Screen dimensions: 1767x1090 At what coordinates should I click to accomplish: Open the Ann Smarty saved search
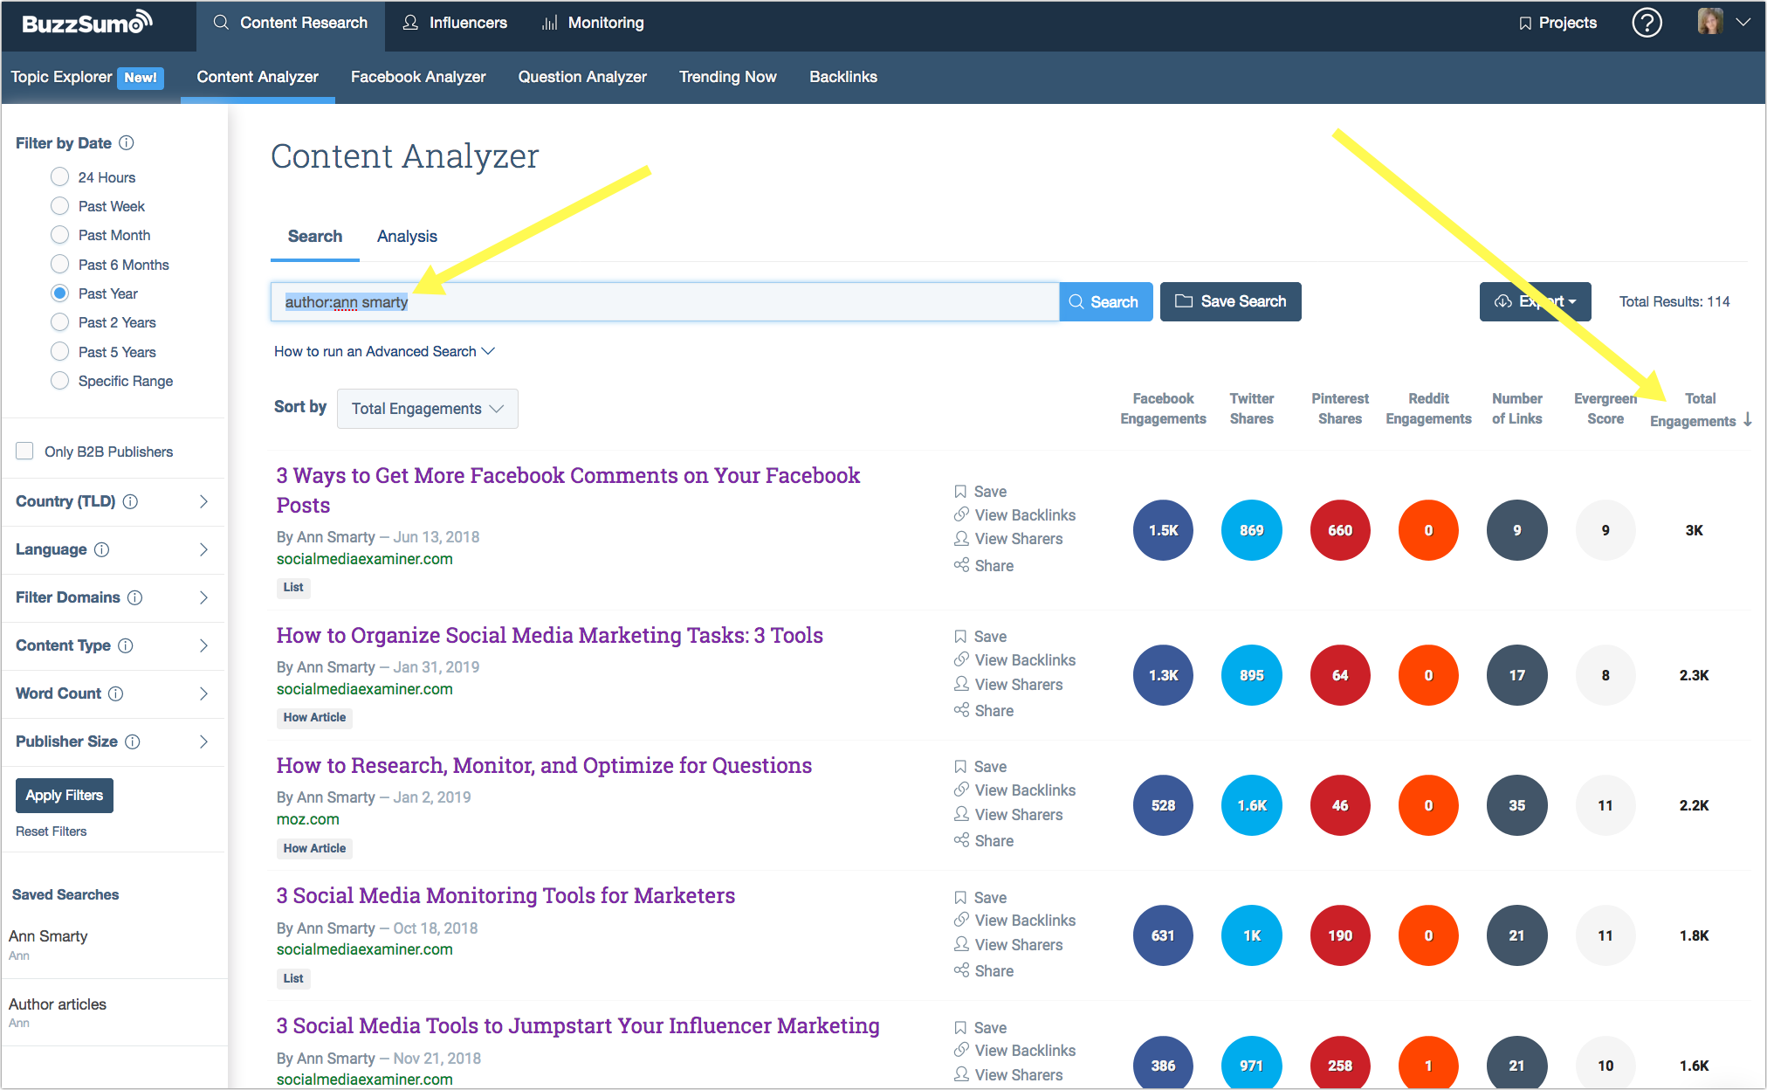48,936
